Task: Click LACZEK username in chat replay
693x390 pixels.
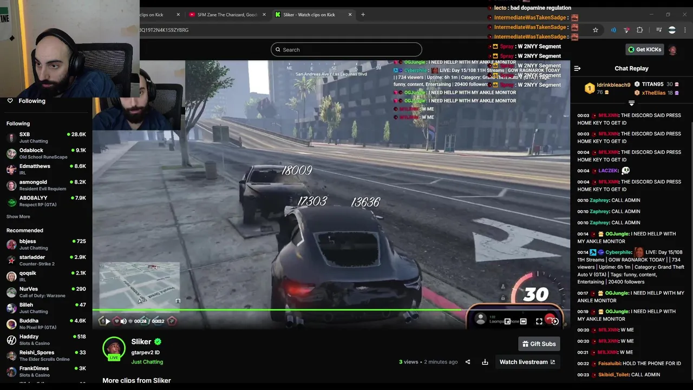Action: click(608, 171)
